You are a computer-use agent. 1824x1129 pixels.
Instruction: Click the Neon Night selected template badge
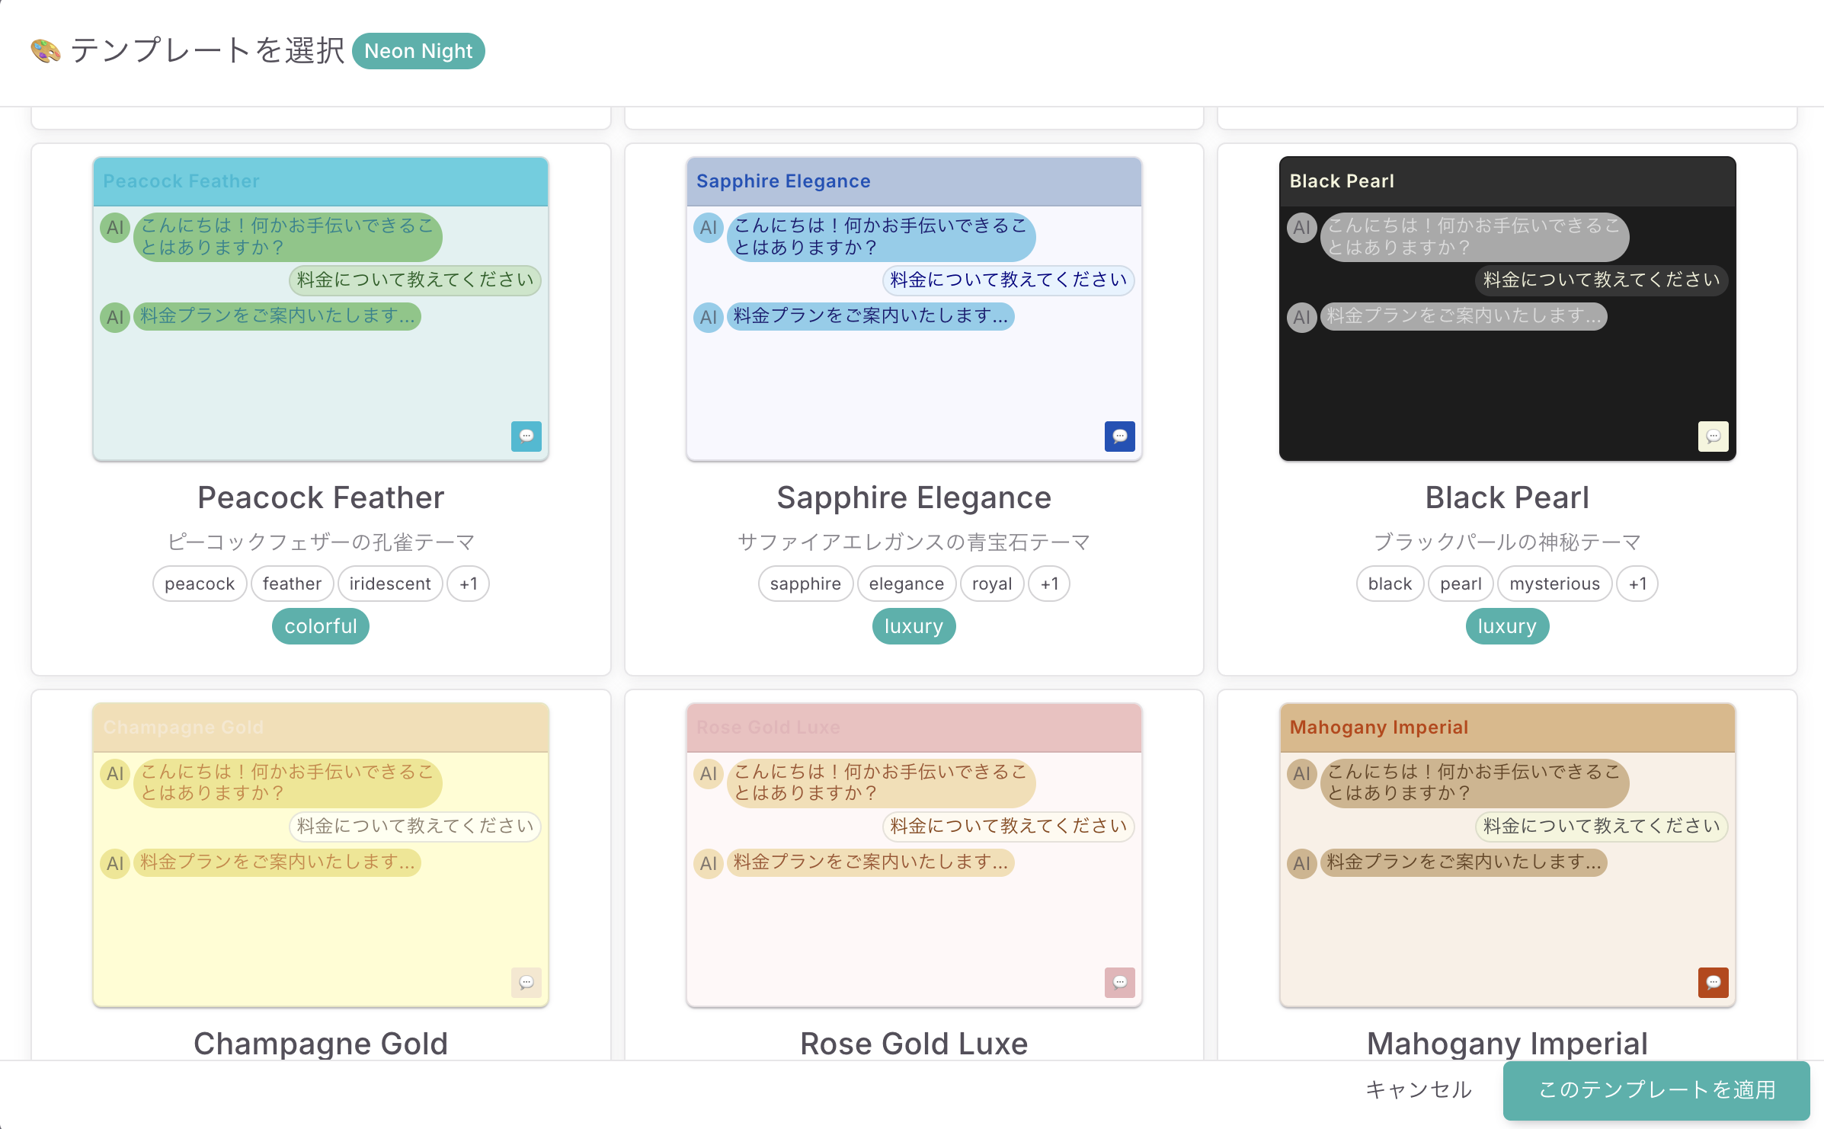click(x=418, y=51)
